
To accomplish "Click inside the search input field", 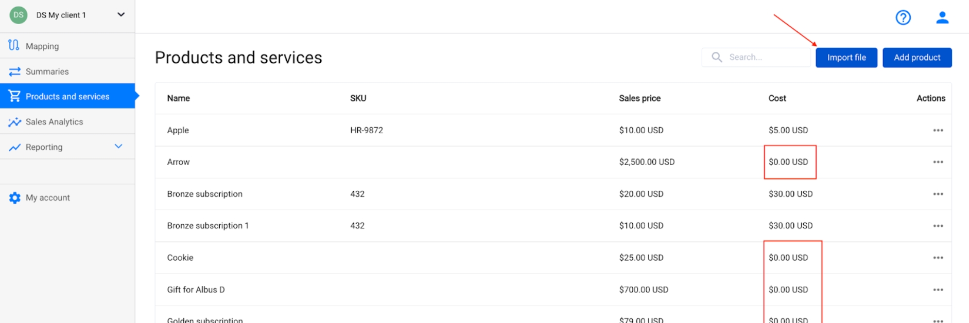I will click(x=762, y=57).
